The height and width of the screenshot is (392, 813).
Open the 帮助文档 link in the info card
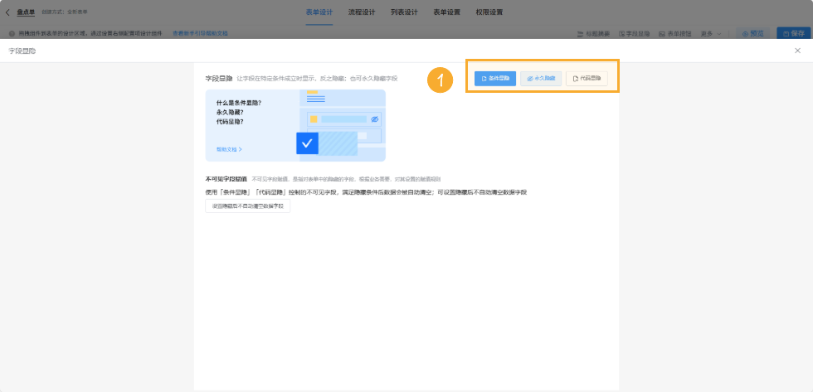tap(229, 149)
